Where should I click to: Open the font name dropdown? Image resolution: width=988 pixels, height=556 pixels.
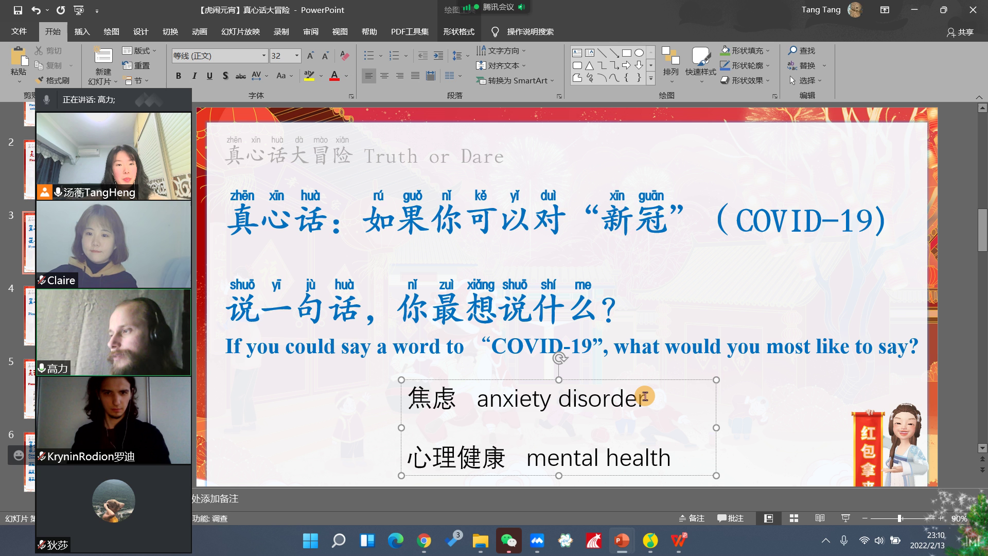pos(264,56)
